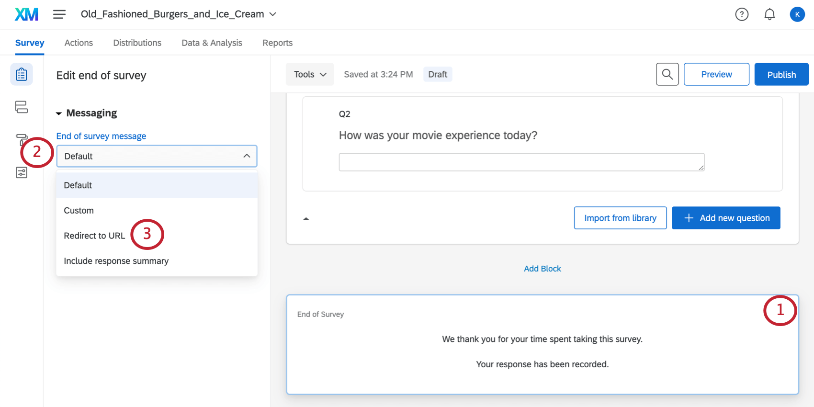This screenshot has height=407, width=814.
Task: Open the survey flow sidebar icon
Action: [22, 107]
